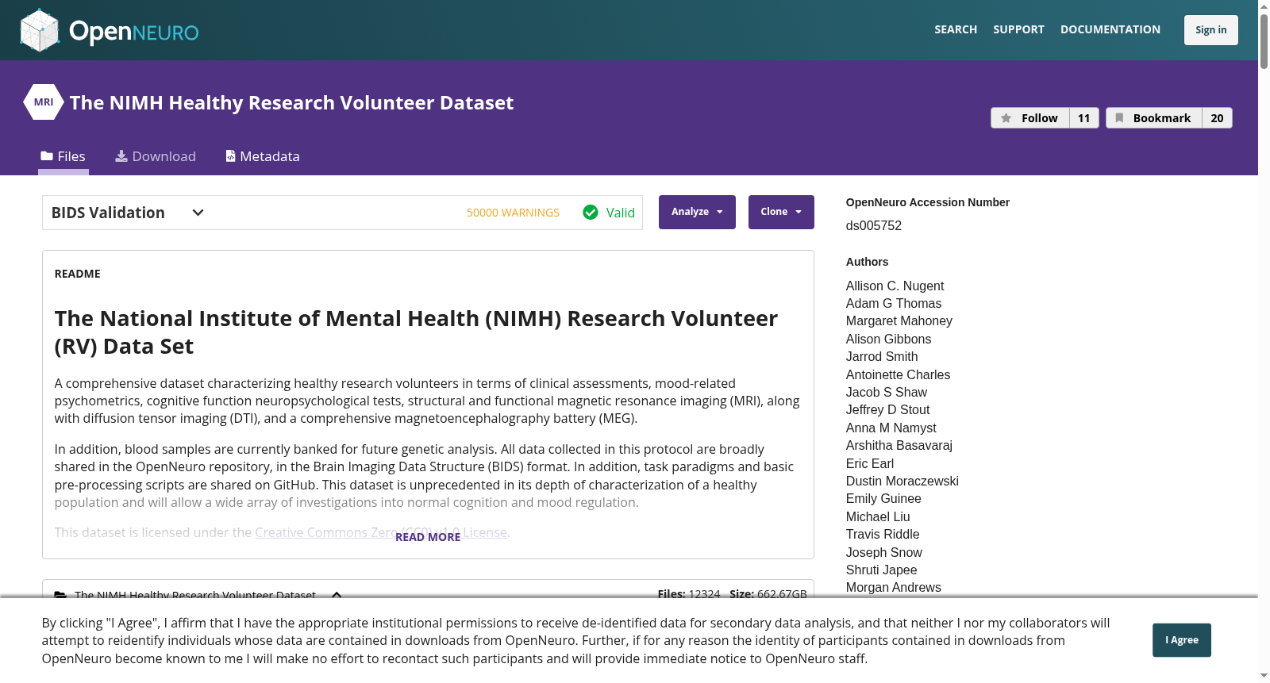Click the OpenNeuro cube logo
1270x683 pixels.
pyautogui.click(x=40, y=30)
